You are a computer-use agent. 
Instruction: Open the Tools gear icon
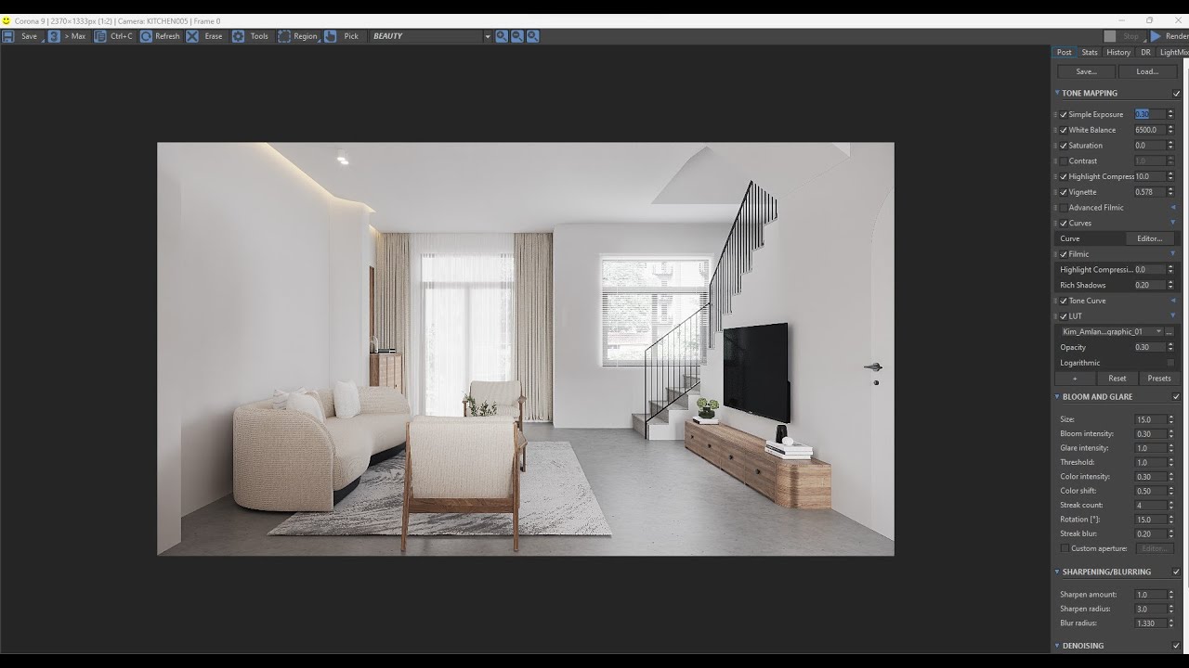239,36
